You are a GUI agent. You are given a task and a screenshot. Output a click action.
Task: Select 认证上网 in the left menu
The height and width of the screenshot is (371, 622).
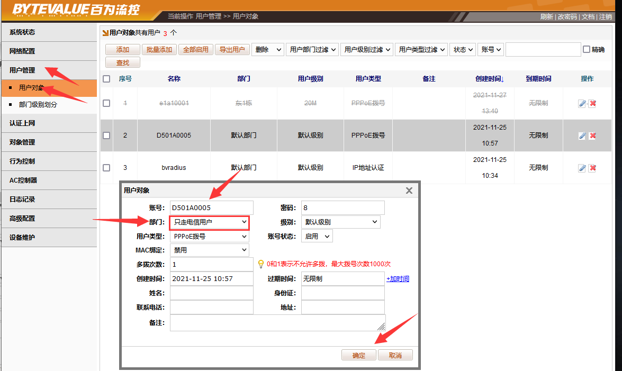(22, 123)
